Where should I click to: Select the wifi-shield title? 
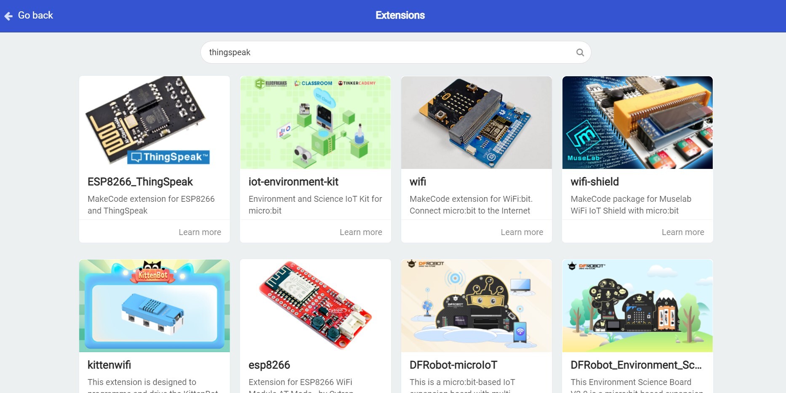coord(595,182)
